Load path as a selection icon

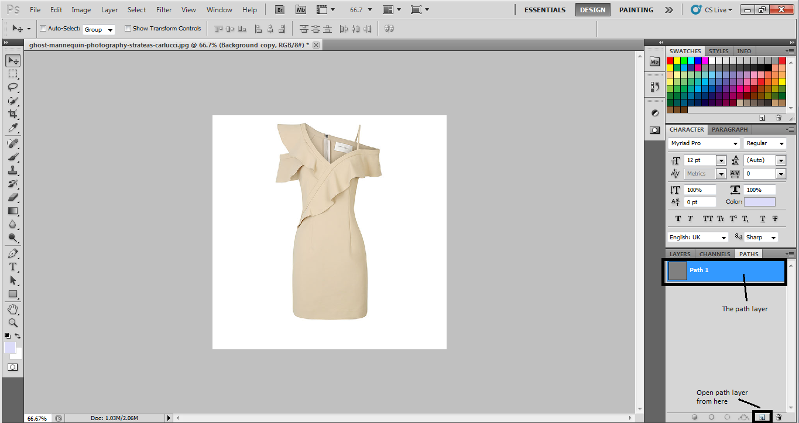pos(727,417)
